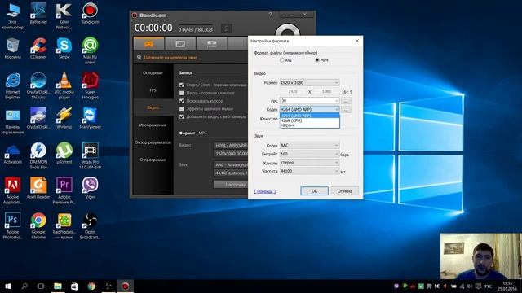Open µTorrent desktop shortcut
This screenshot has height=293, width=522.
(x=64, y=153)
